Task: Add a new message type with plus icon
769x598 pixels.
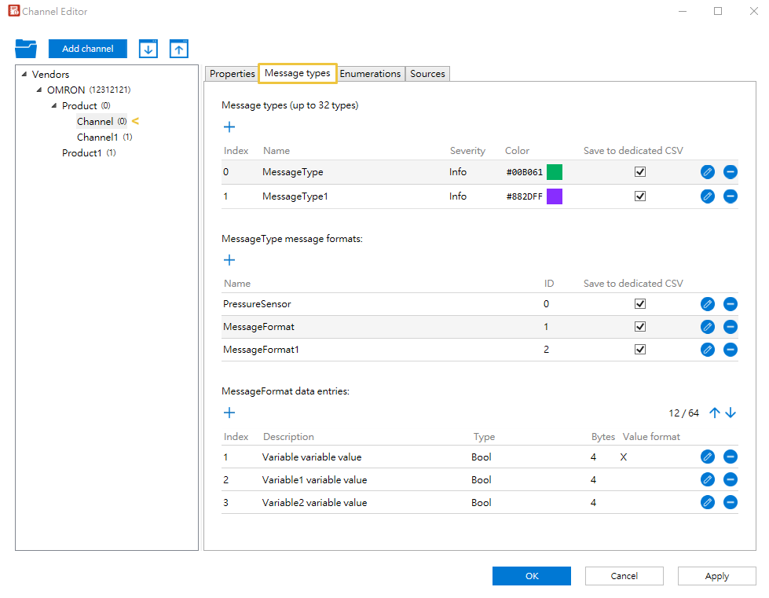Action: point(229,127)
